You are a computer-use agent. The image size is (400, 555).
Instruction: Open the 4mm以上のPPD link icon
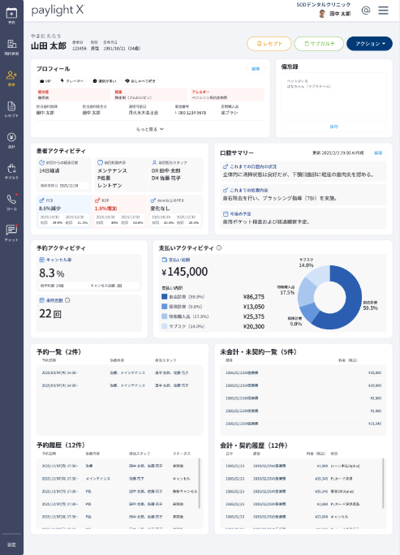coord(153,200)
